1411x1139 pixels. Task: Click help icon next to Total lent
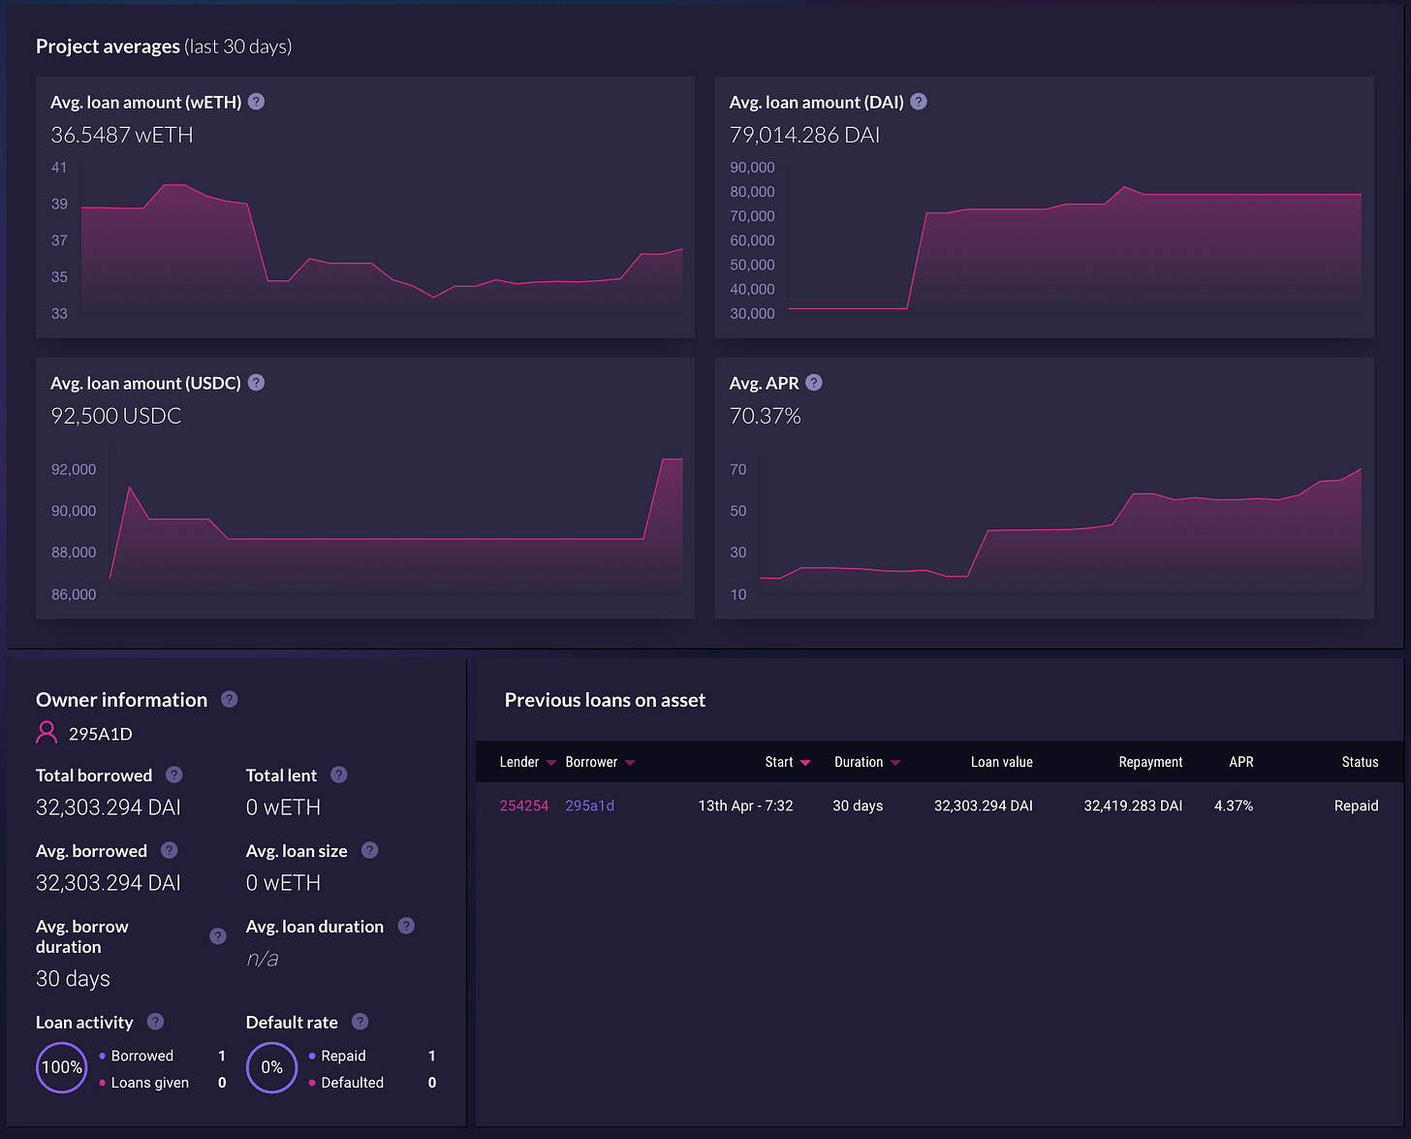coord(338,775)
